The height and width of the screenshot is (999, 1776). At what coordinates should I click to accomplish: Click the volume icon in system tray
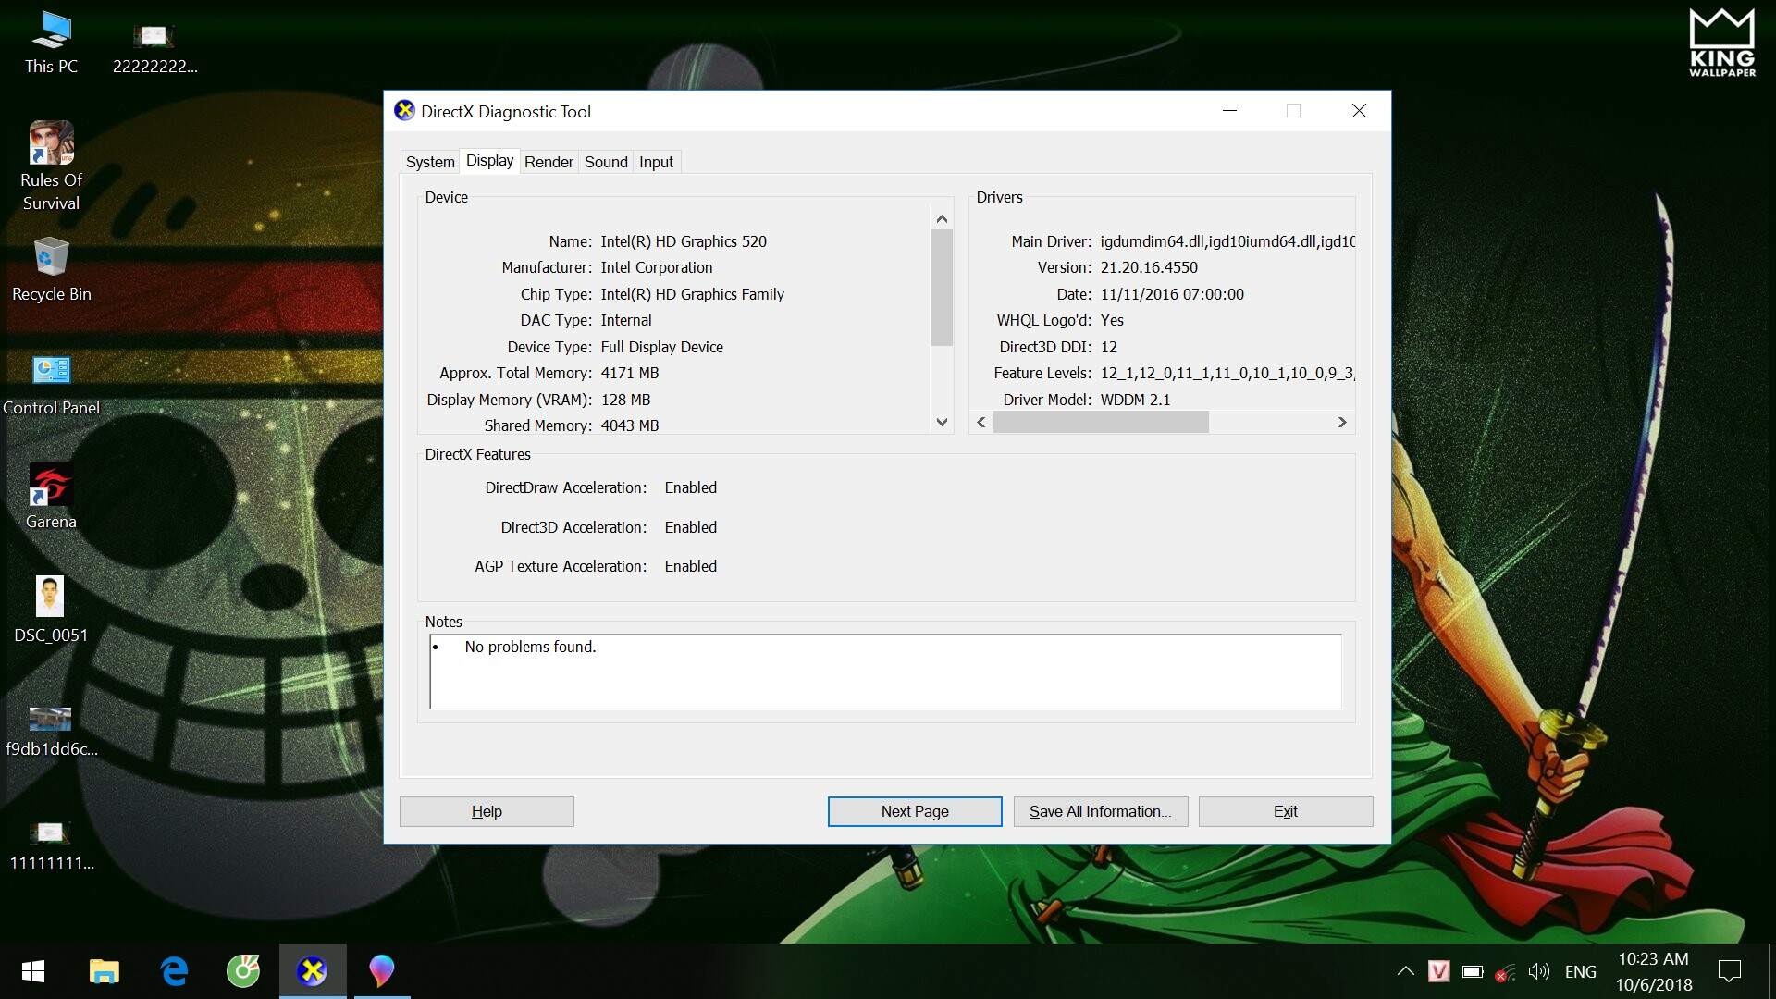click(x=1538, y=971)
